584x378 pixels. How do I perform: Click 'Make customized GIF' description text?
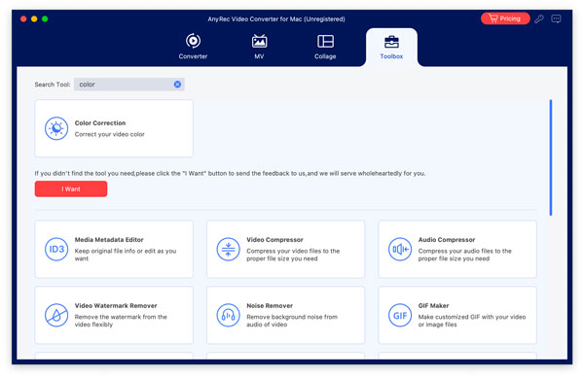(472, 321)
